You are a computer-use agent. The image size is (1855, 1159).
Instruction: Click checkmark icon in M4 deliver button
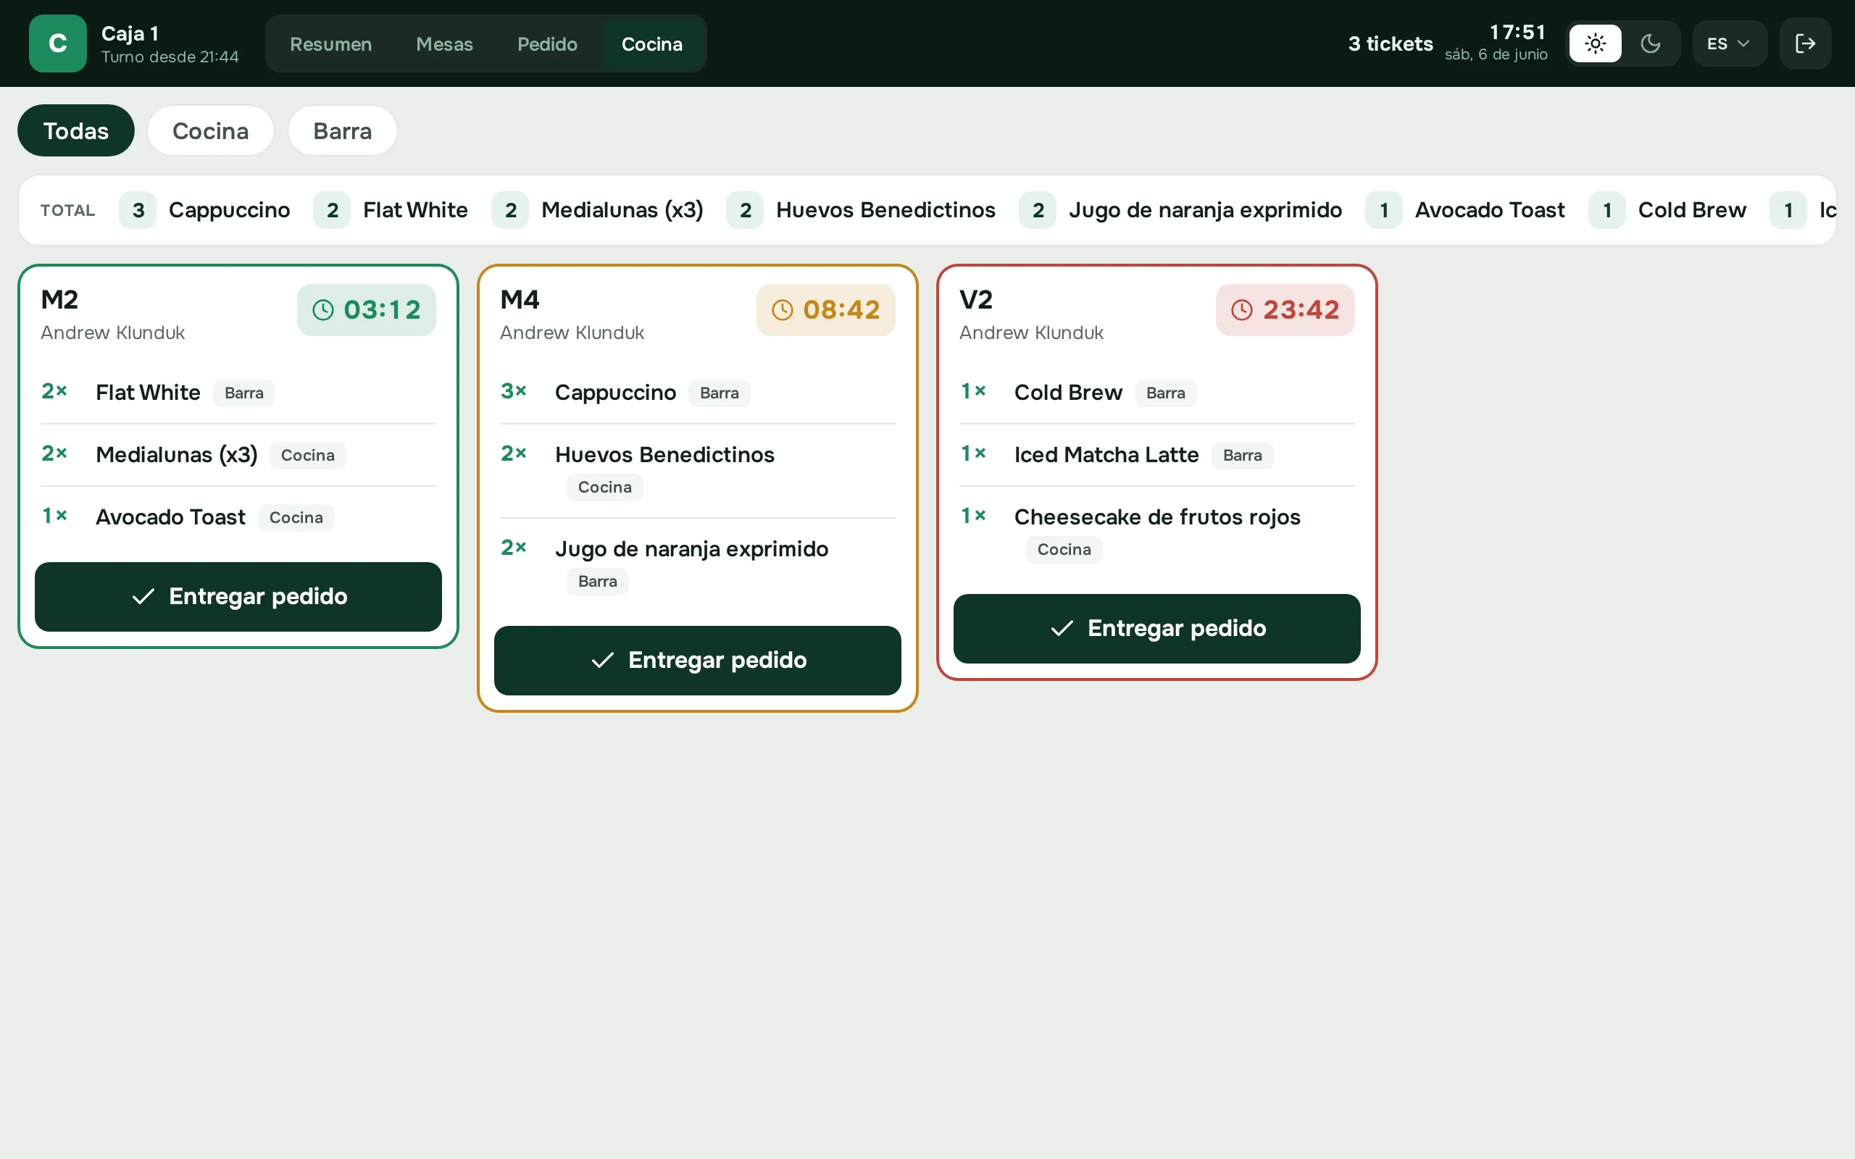[x=602, y=660]
